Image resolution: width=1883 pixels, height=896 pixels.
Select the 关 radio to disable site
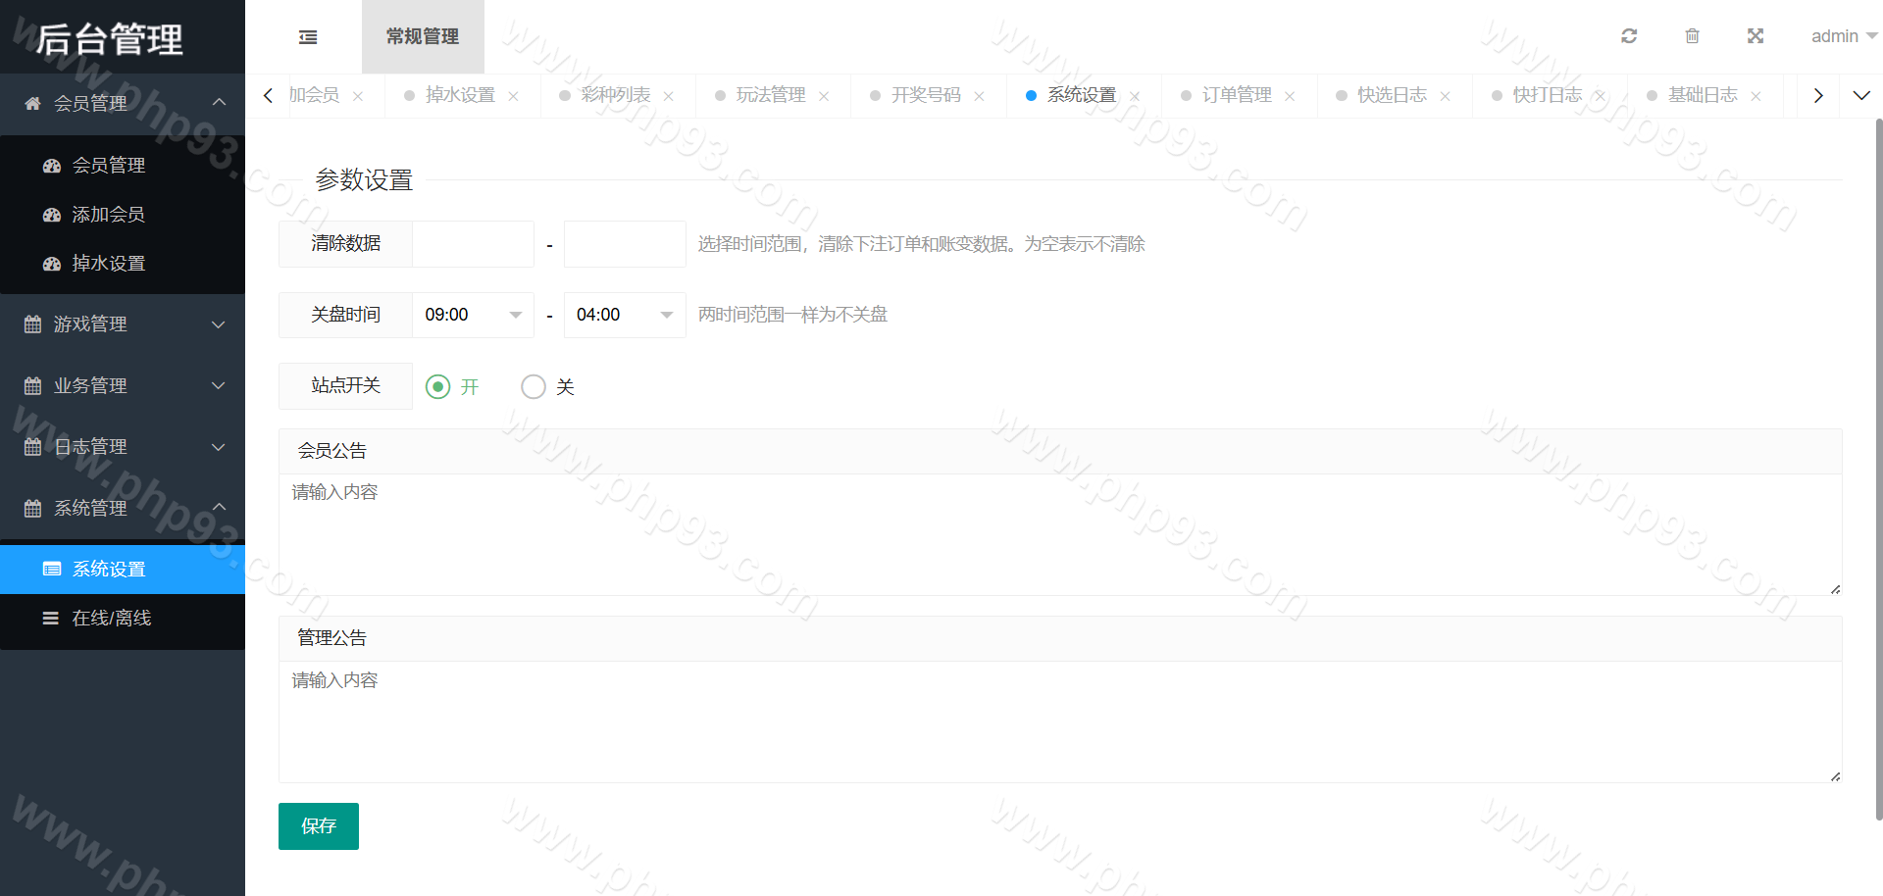point(534,387)
